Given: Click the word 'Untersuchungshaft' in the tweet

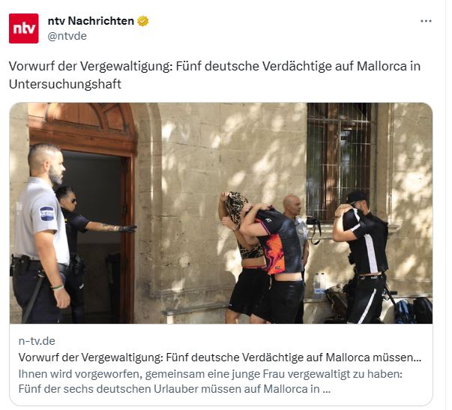Looking at the screenshot, I should coord(65,84).
